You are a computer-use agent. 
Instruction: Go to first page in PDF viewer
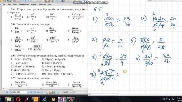click(x=7, y=92)
